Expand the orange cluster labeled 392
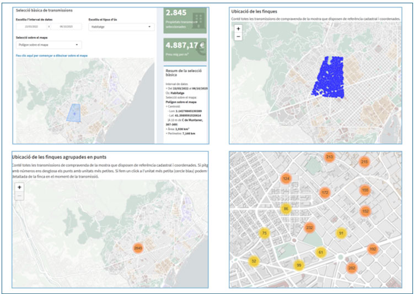 [x=373, y=249]
